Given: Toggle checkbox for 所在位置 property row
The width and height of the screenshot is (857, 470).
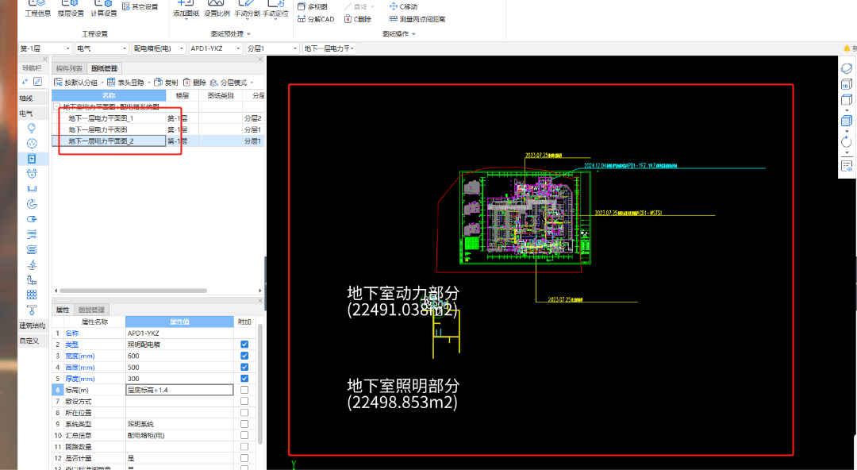Looking at the screenshot, I should pyautogui.click(x=244, y=413).
